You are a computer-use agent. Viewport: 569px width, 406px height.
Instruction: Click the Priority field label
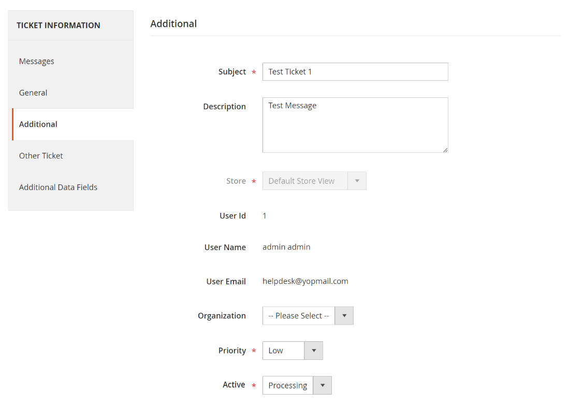pos(232,351)
